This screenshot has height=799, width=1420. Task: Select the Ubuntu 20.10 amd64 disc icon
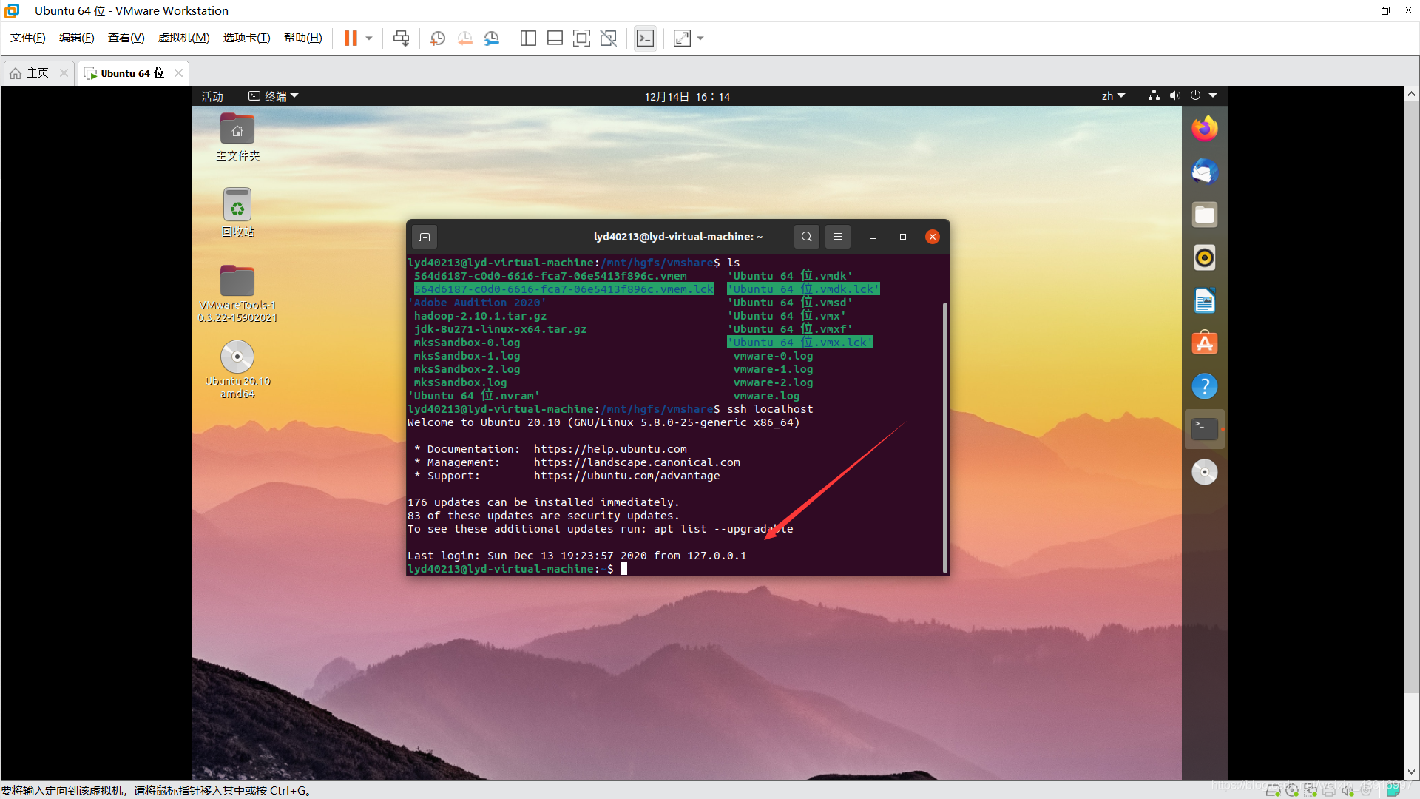coord(237,370)
